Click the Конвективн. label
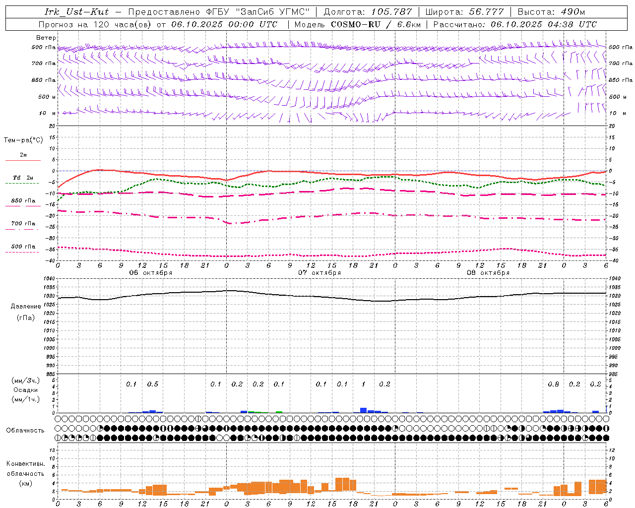 pyautogui.click(x=25, y=464)
